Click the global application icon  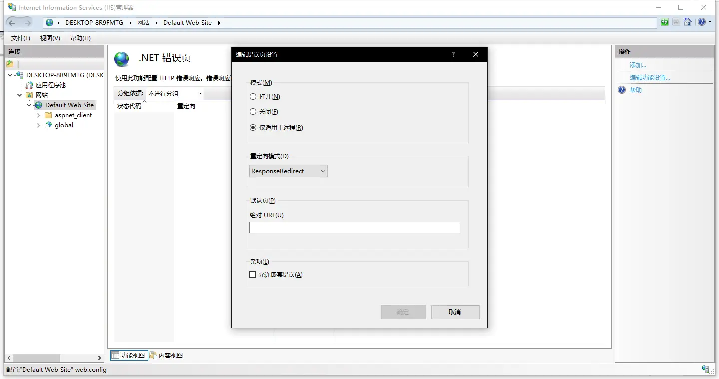click(48, 125)
